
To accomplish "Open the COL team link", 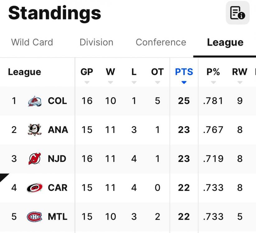I will [57, 101].
